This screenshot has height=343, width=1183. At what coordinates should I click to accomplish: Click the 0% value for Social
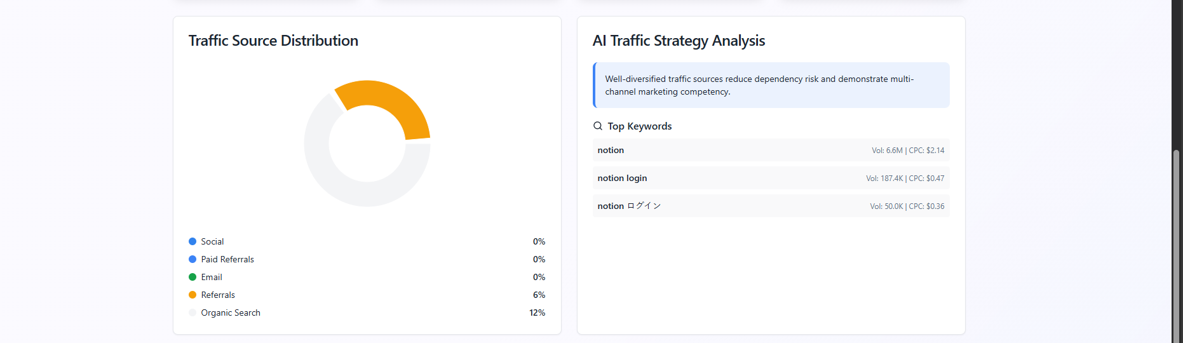pyautogui.click(x=539, y=241)
